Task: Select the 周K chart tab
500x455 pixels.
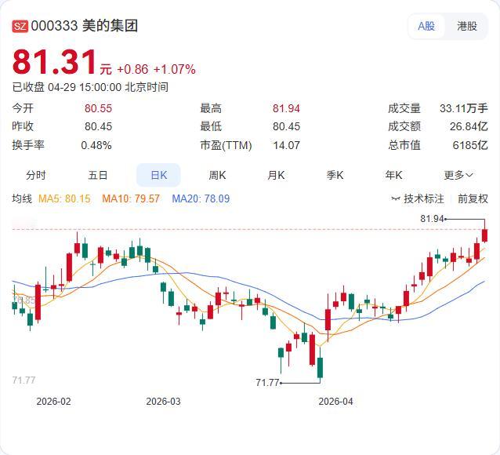Action: (x=217, y=175)
